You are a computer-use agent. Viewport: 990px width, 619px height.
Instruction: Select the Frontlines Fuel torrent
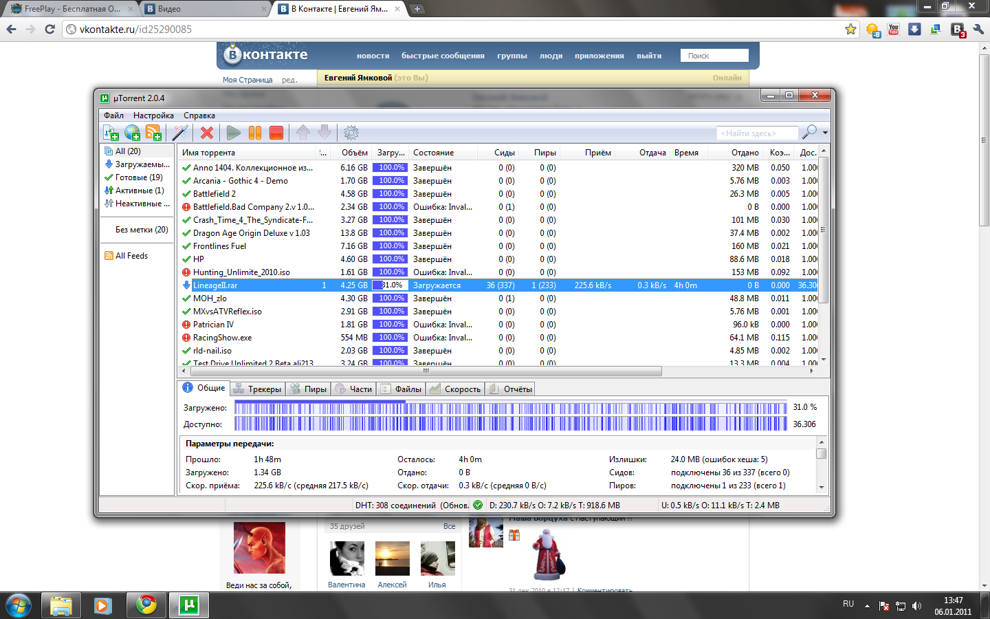click(219, 246)
